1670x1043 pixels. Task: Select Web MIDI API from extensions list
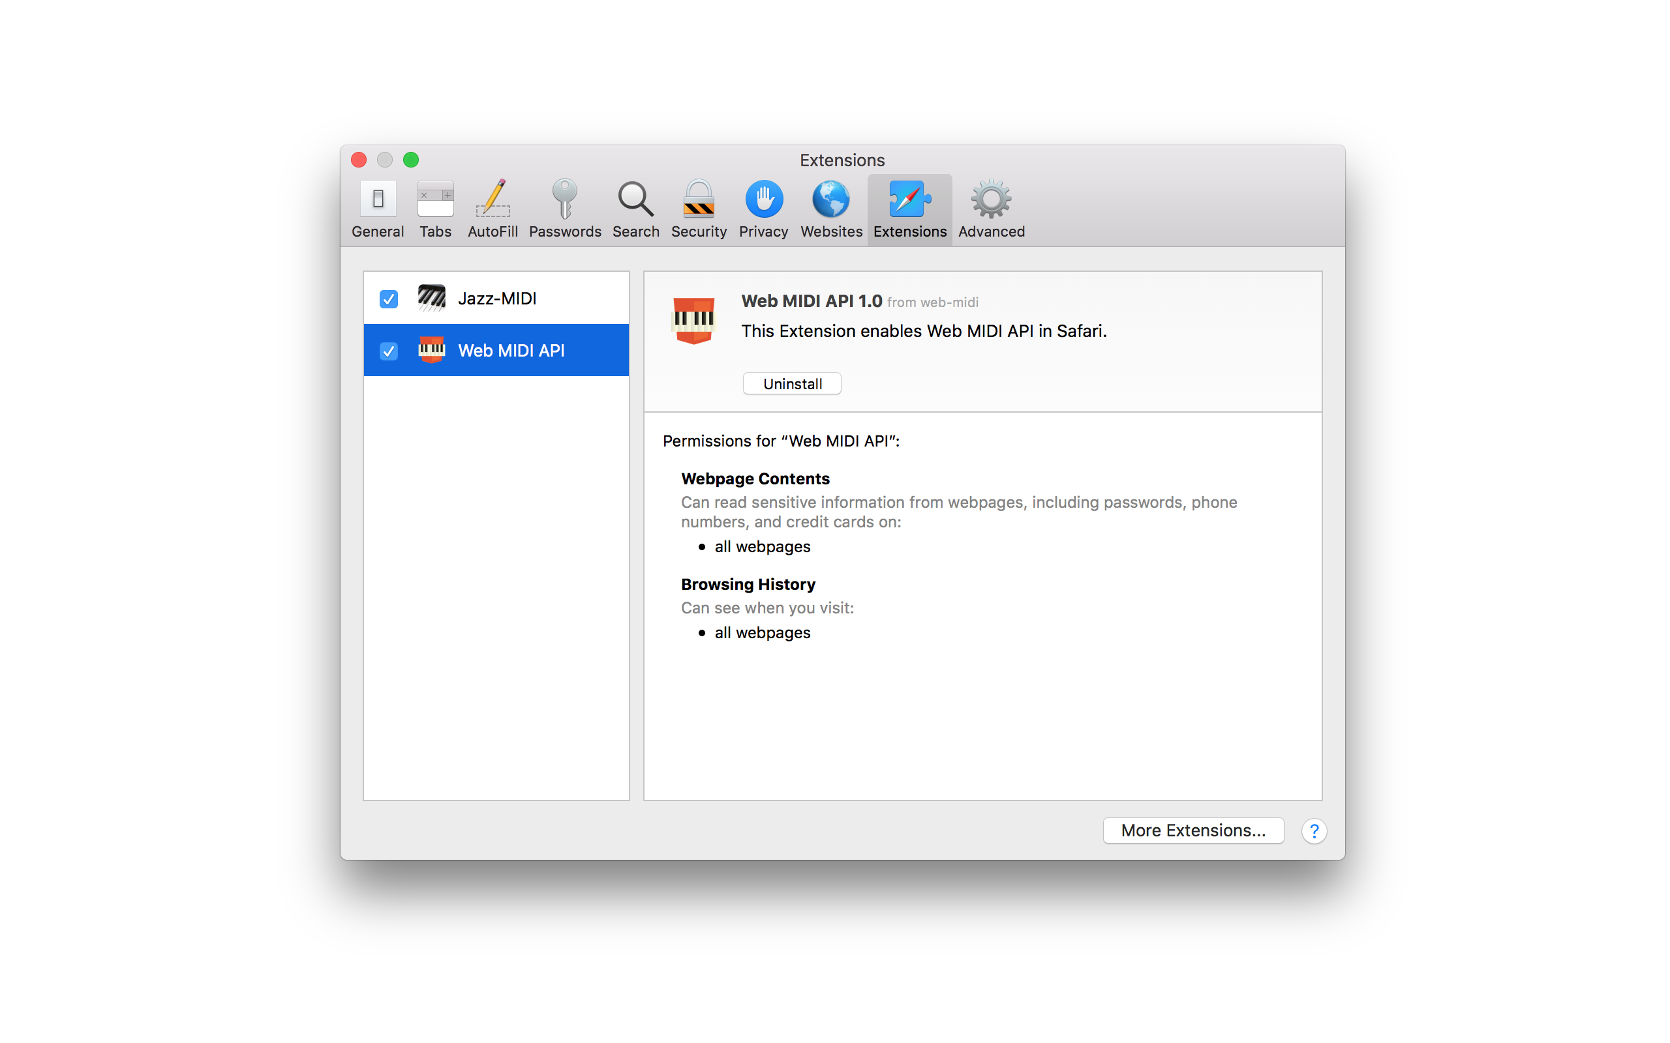coord(496,349)
